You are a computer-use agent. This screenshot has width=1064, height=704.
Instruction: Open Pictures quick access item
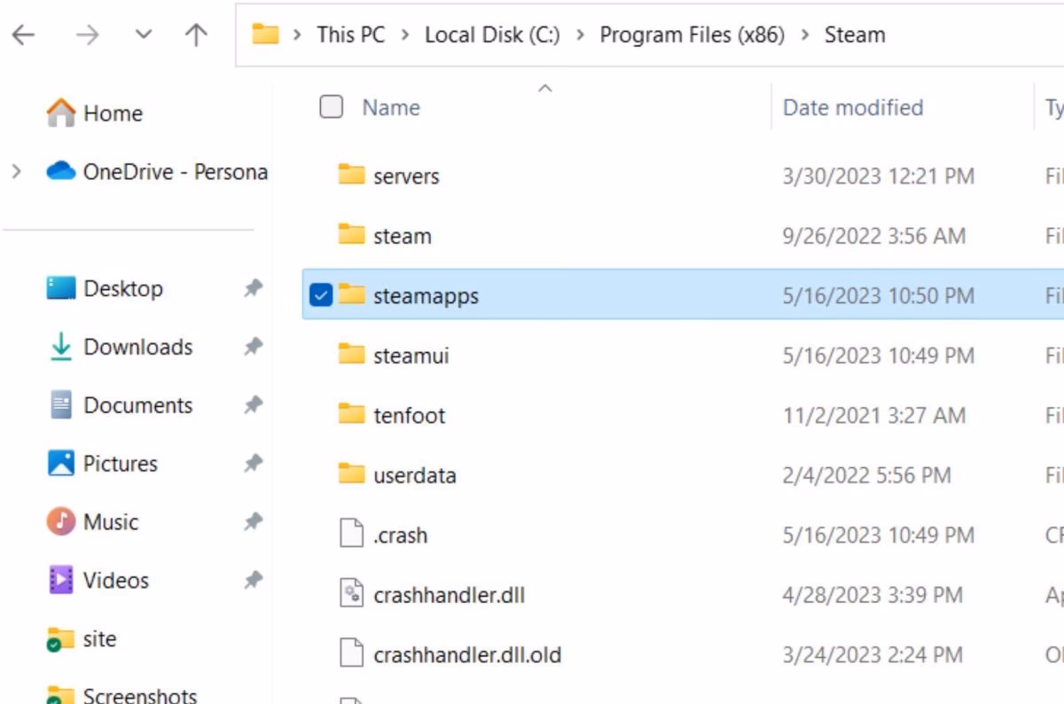(121, 464)
